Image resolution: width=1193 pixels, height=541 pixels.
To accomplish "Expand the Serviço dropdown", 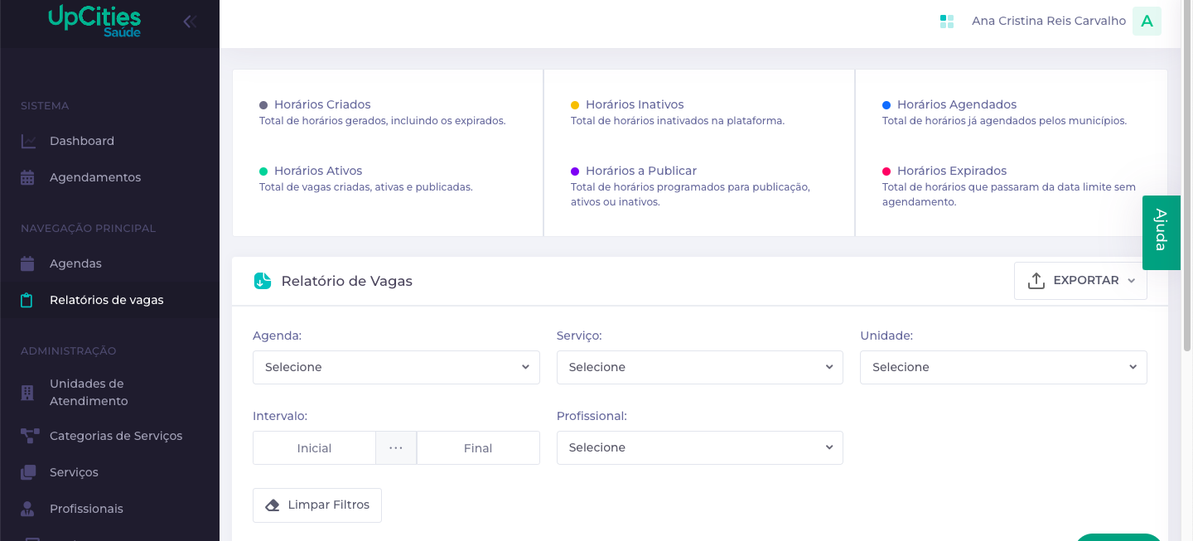I will 700,367.
